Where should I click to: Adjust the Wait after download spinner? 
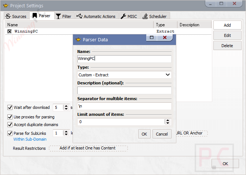point(66,107)
